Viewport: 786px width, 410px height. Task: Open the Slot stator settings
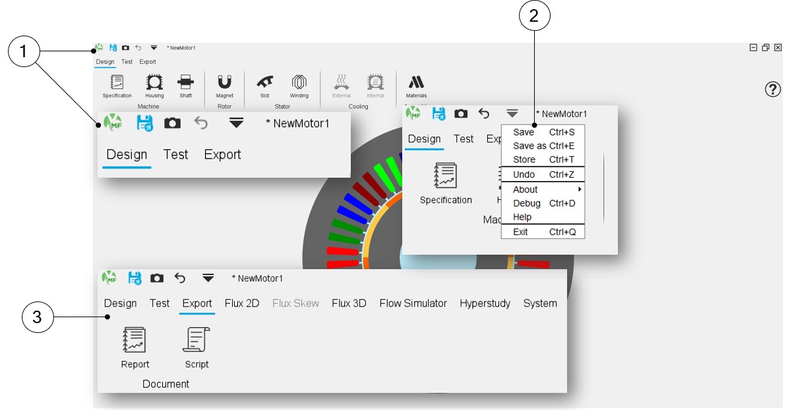tap(264, 82)
